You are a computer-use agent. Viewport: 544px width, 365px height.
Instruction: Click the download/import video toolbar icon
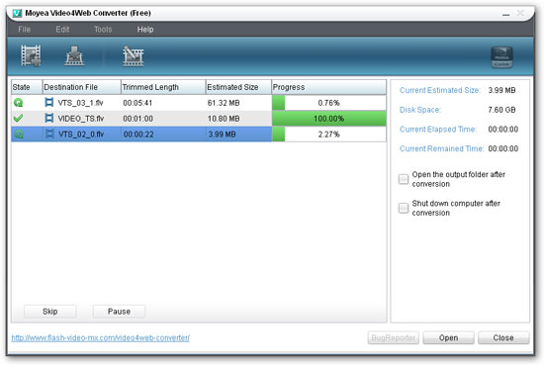74,55
